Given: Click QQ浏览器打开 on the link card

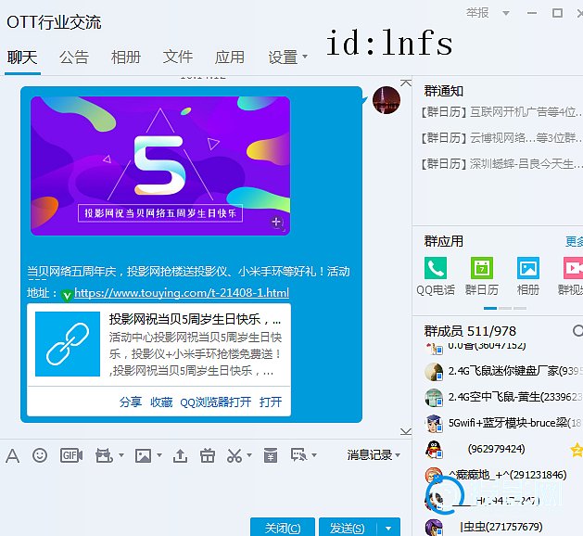Looking at the screenshot, I should click(x=216, y=402).
